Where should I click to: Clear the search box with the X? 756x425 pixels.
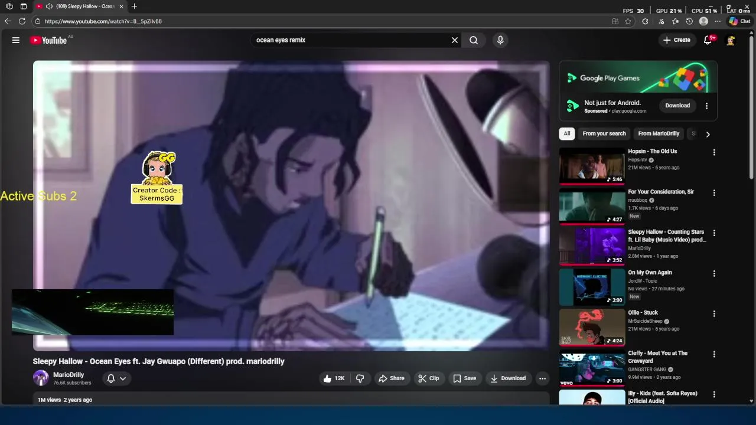coord(455,40)
